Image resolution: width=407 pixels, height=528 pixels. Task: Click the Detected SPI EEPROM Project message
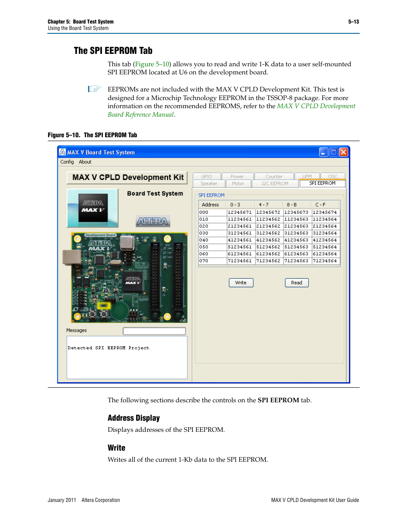108,348
